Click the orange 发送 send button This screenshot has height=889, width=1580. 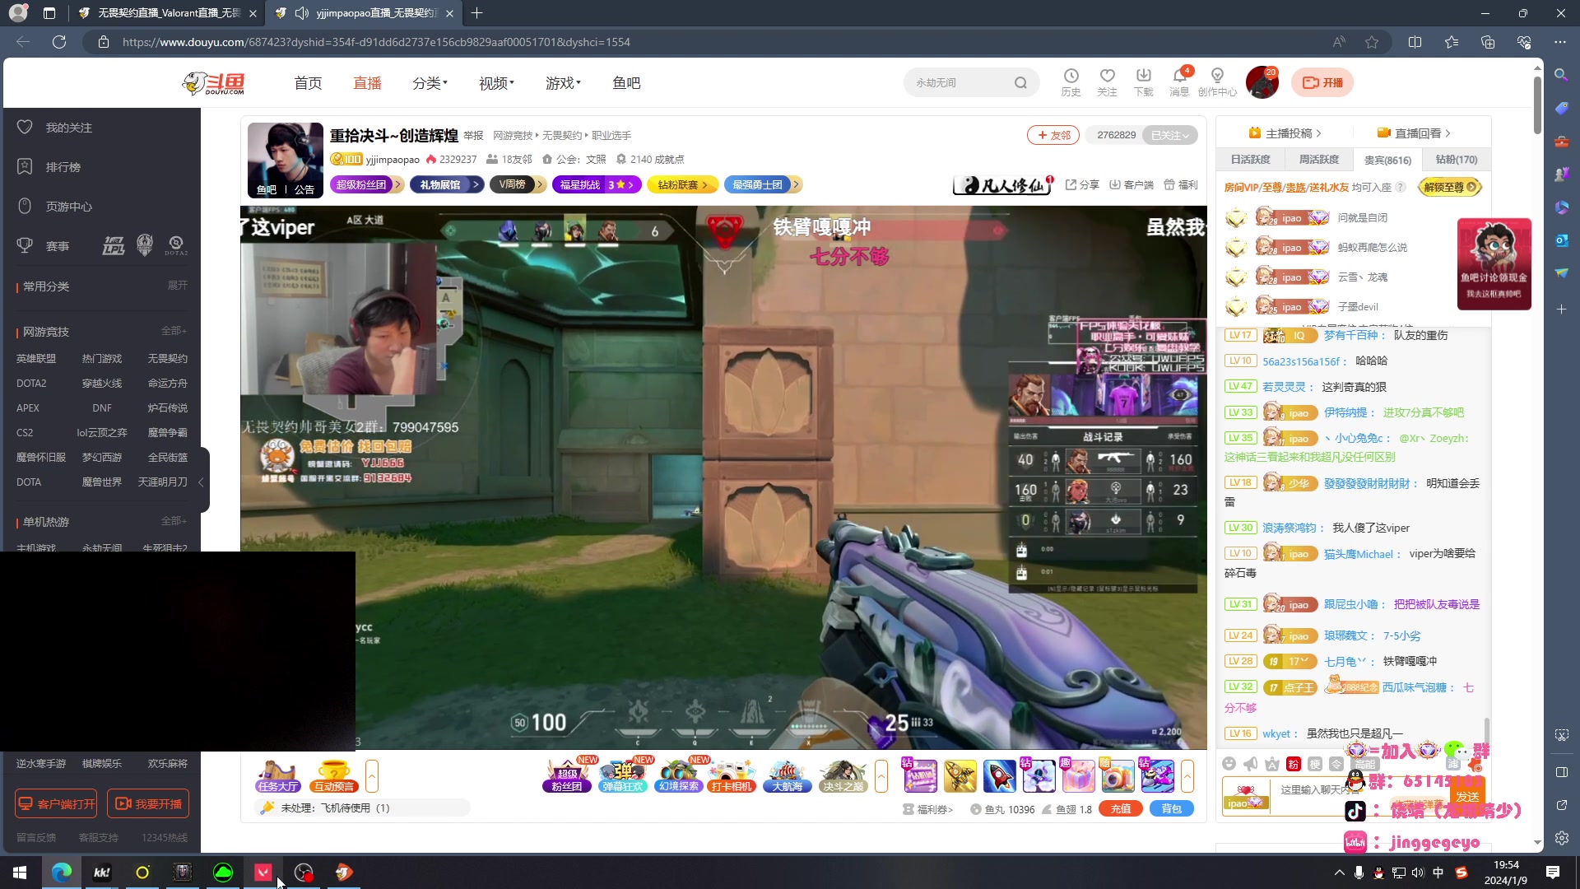[x=1467, y=796]
